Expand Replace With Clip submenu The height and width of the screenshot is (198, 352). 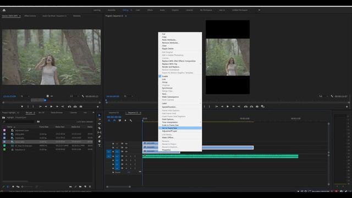click(x=180, y=64)
